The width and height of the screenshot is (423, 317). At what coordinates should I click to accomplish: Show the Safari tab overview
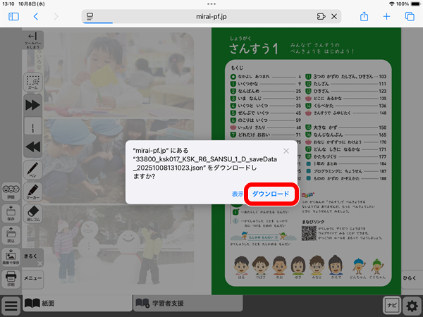pos(410,17)
